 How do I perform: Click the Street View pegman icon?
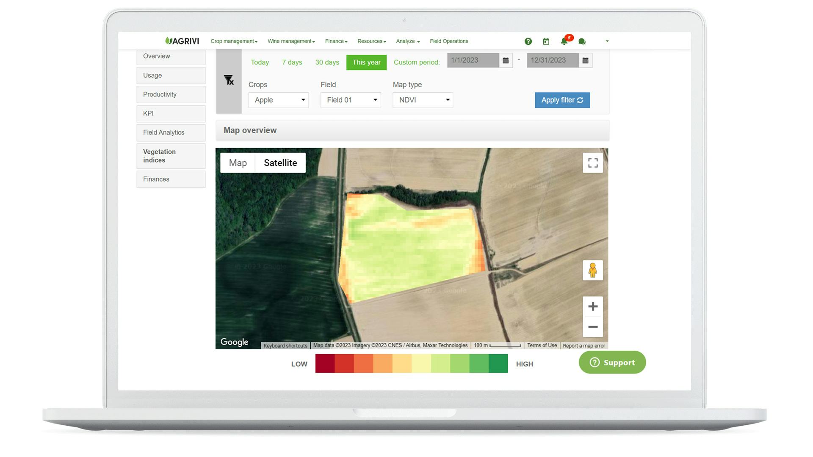pyautogui.click(x=592, y=270)
